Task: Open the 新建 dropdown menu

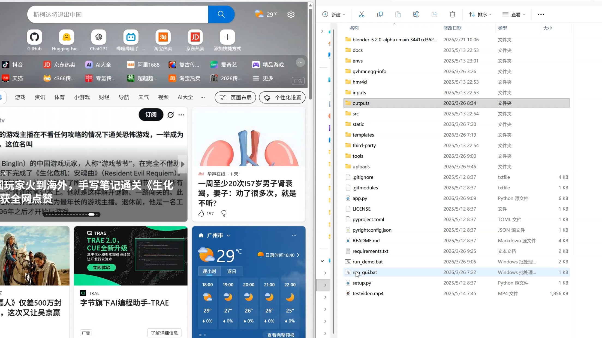Action: coord(334,14)
